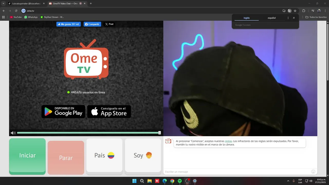Open the Chrome three-dot menu
Image resolution: width=329 pixels, height=185 pixels.
pyautogui.click(x=325, y=11)
